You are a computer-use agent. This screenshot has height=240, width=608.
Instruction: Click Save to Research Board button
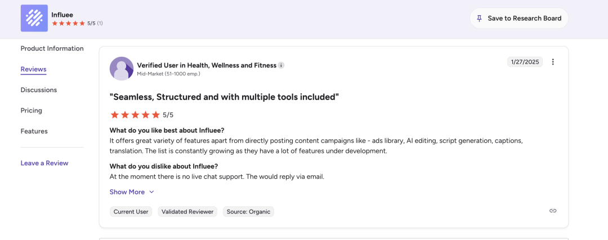click(x=518, y=18)
